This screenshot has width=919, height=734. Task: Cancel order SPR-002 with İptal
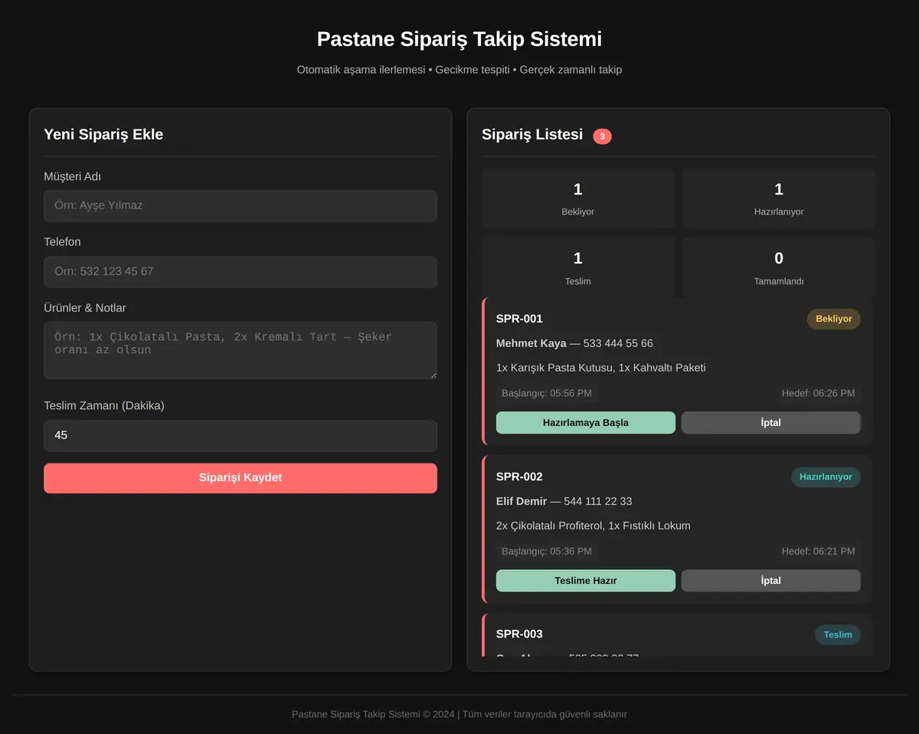(771, 581)
